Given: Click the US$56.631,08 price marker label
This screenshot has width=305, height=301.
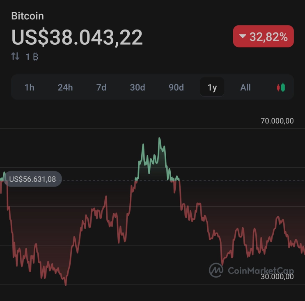Looking at the screenshot, I should (x=32, y=179).
